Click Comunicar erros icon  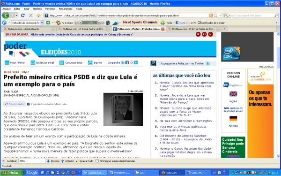(x=61, y=62)
